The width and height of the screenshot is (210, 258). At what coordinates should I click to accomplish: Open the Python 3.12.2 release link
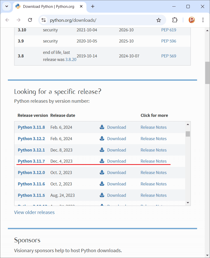point(31,139)
